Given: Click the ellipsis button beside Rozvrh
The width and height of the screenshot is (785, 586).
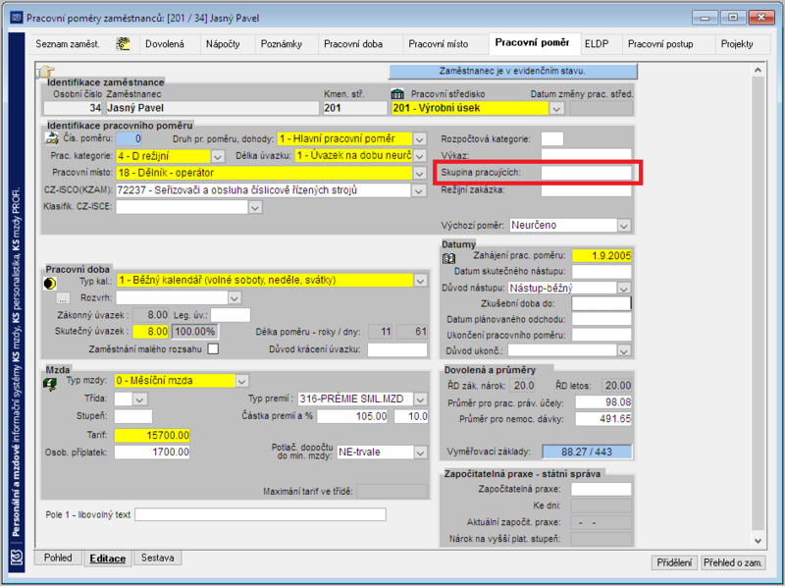Looking at the screenshot, I should click(x=63, y=298).
